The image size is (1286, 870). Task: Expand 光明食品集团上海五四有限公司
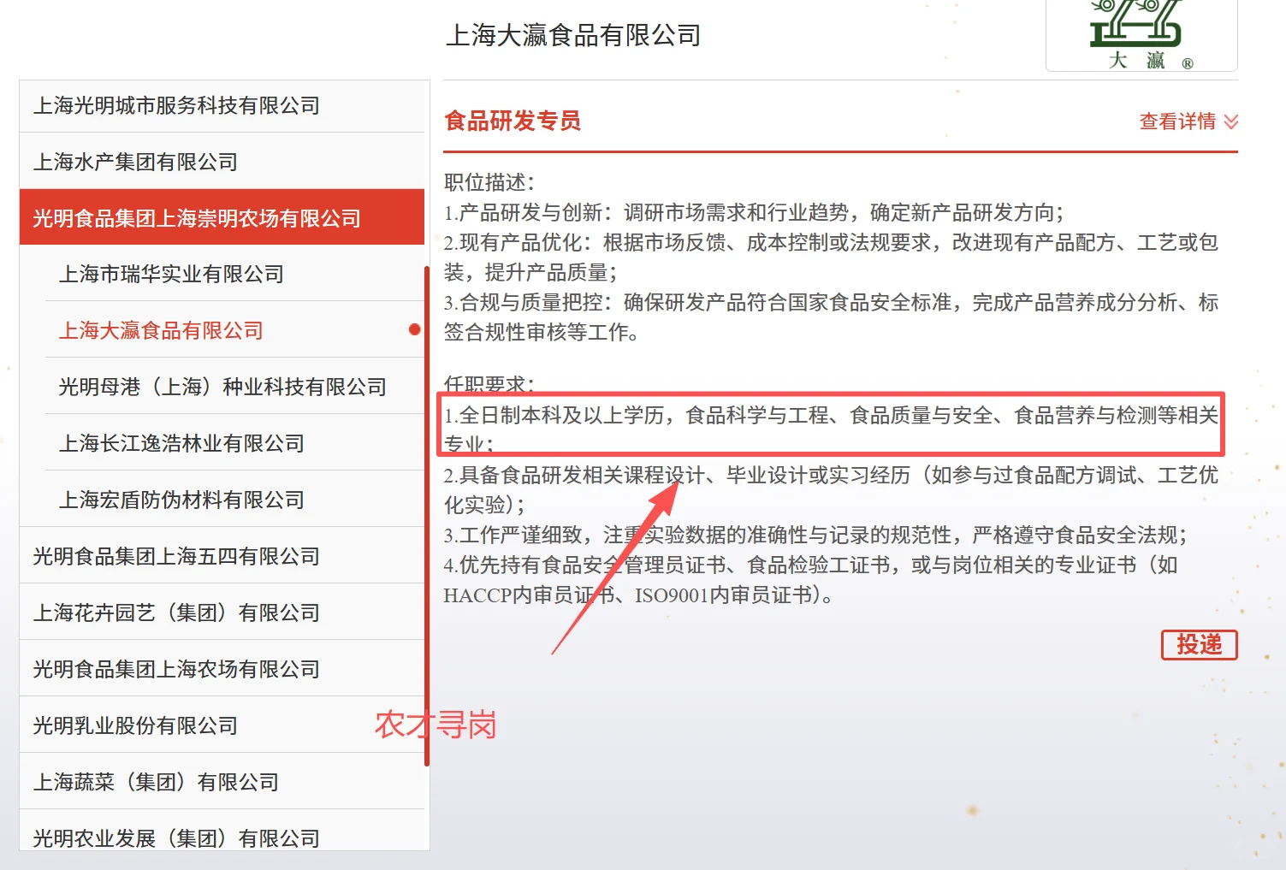(222, 556)
